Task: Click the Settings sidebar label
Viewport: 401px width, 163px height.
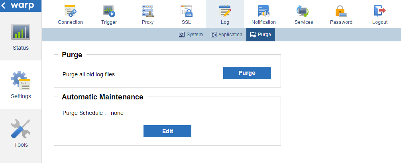Action: coord(21,96)
